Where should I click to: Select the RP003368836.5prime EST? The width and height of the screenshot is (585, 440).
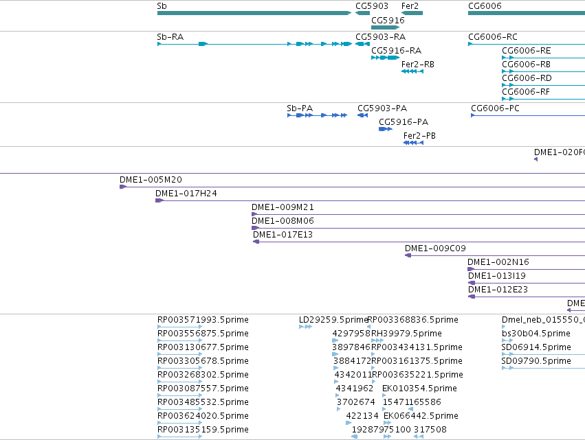click(368, 327)
